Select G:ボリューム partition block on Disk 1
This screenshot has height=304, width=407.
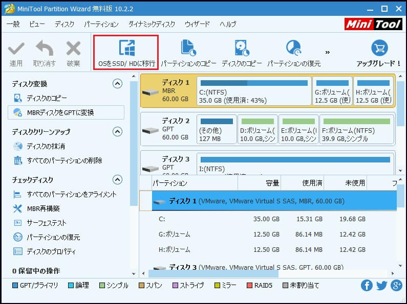(332, 91)
